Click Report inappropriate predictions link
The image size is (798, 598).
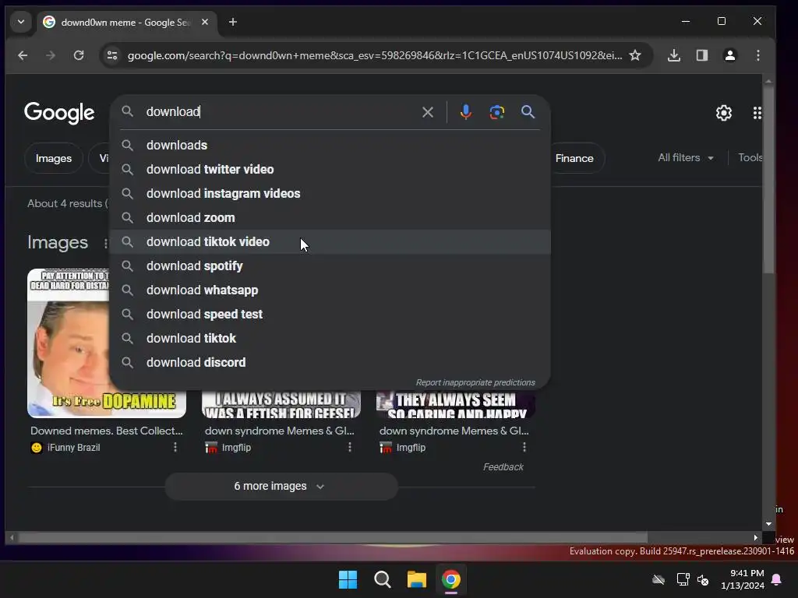pyautogui.click(x=475, y=382)
